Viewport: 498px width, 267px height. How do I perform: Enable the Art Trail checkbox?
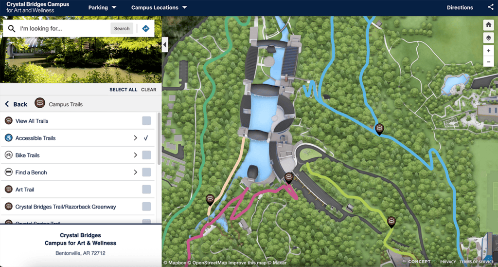(x=146, y=190)
